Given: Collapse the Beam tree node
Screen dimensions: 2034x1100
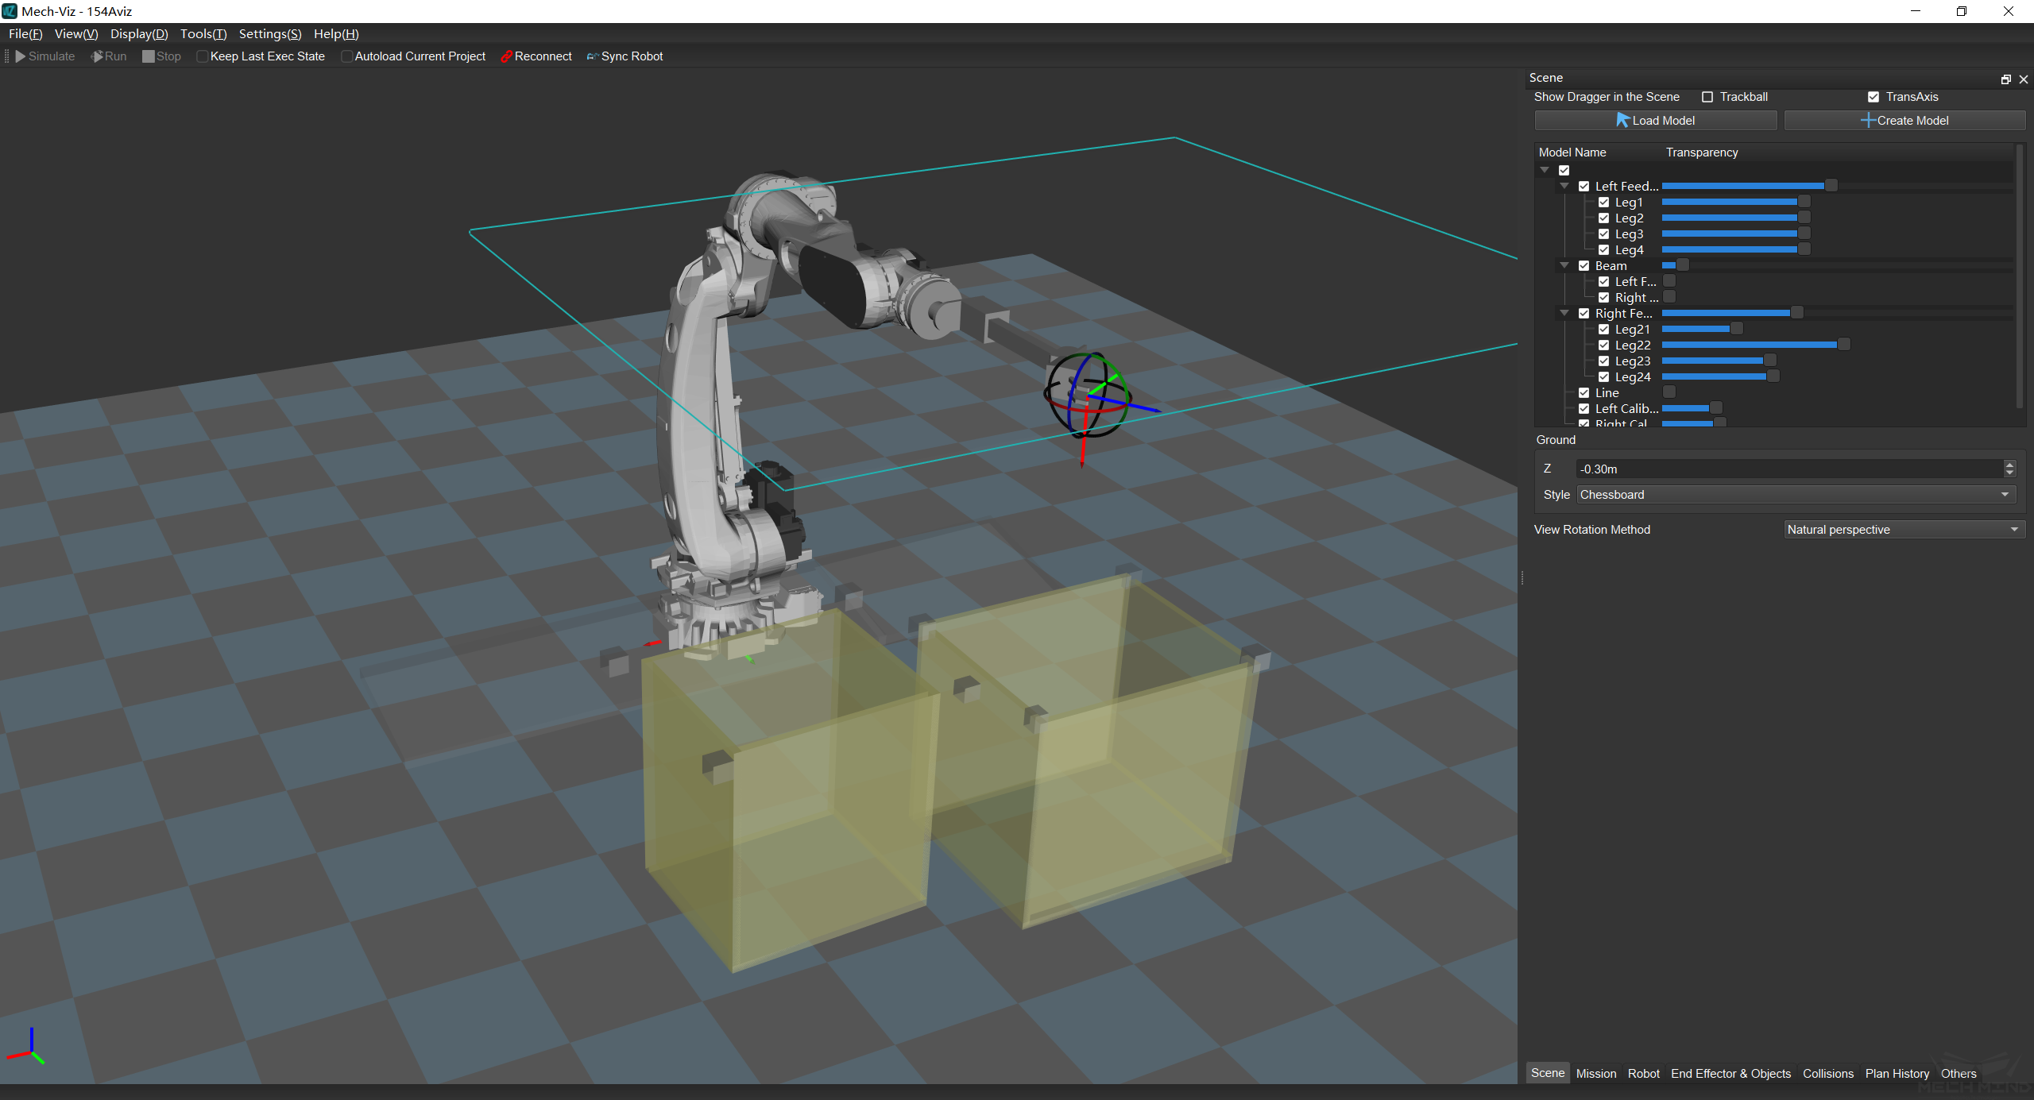Looking at the screenshot, I should [1564, 266].
